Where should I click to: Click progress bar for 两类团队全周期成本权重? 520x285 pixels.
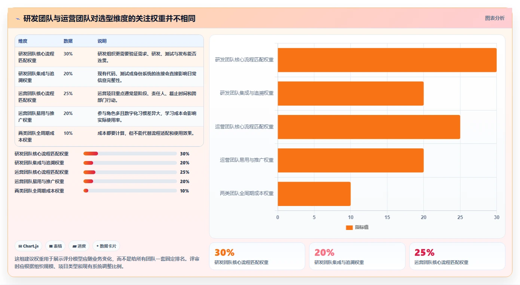coord(130,191)
